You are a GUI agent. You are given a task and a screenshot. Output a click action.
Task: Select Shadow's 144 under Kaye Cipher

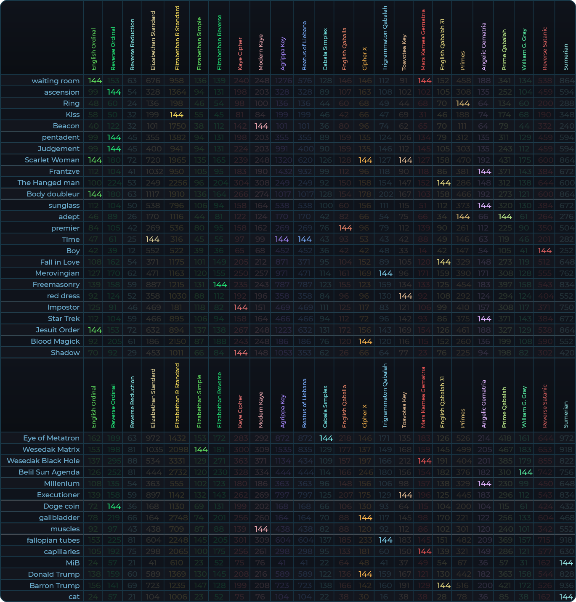[240, 353]
